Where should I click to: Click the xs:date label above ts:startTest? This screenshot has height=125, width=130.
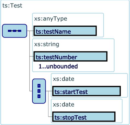click(64, 79)
